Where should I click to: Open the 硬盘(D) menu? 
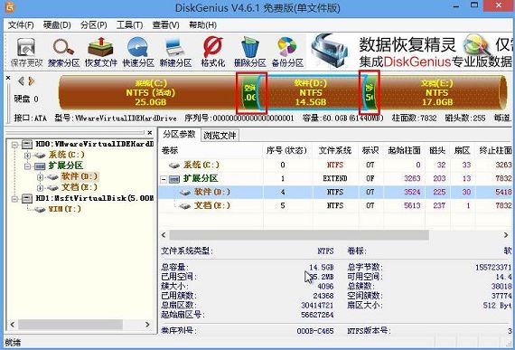57,25
